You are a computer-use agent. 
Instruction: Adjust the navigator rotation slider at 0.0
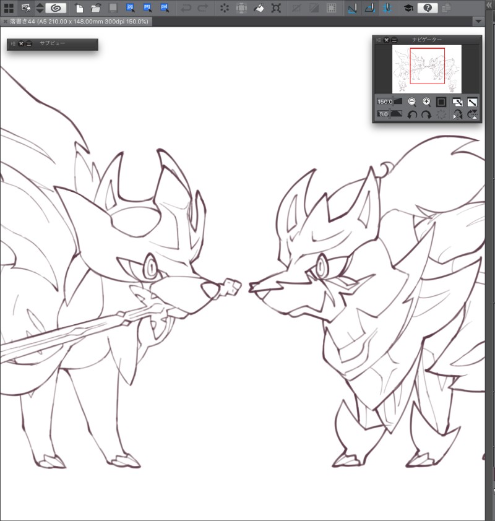click(390, 114)
